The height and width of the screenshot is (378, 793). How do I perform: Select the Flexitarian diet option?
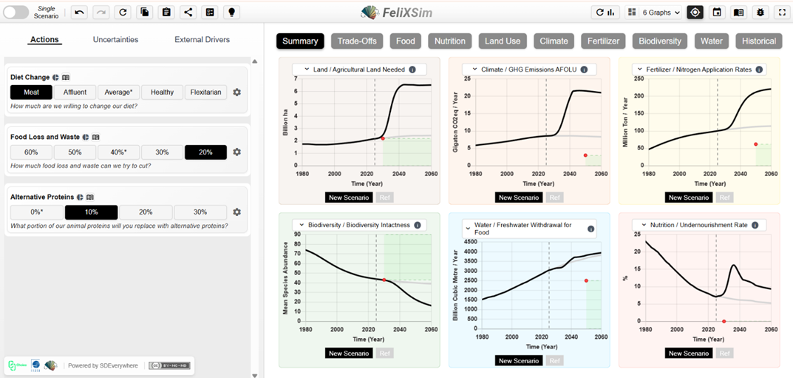[x=205, y=92]
